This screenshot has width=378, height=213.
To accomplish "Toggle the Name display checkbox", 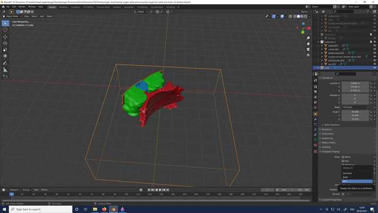I will coord(343,157).
